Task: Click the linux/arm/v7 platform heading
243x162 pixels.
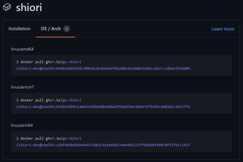Action: (22, 87)
